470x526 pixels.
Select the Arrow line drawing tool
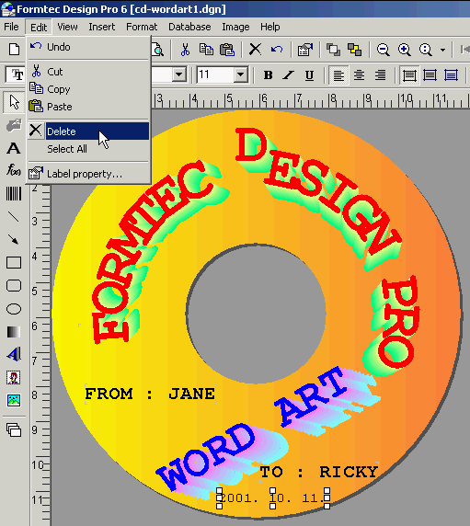(x=14, y=239)
